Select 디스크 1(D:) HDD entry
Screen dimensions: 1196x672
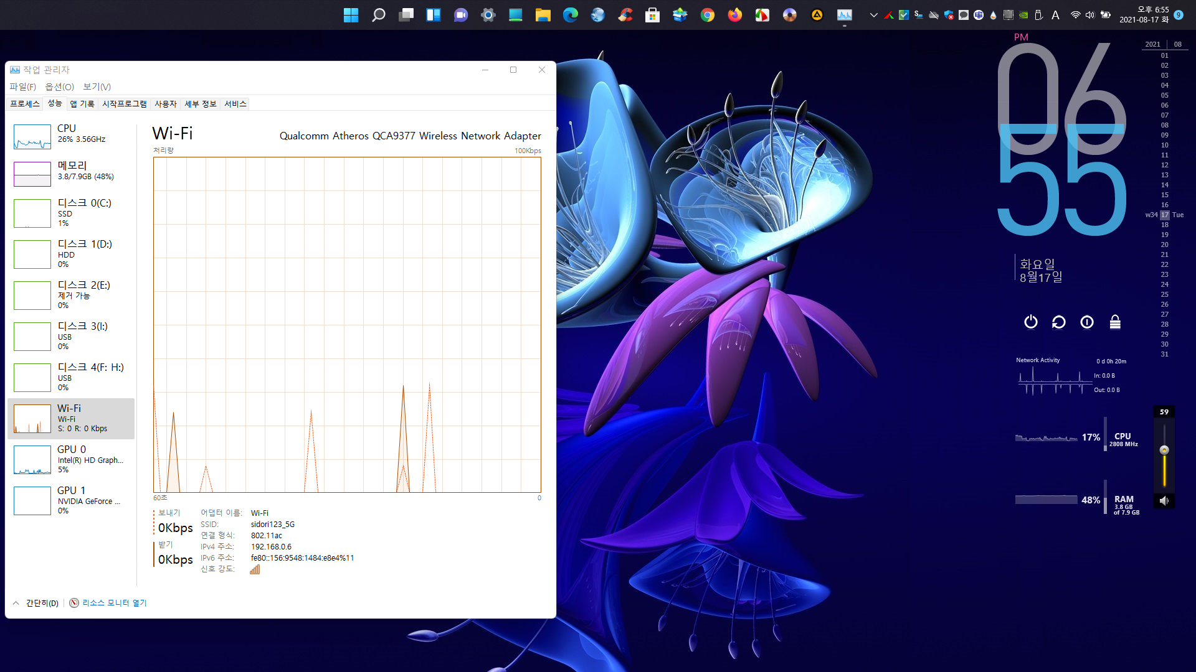click(71, 253)
